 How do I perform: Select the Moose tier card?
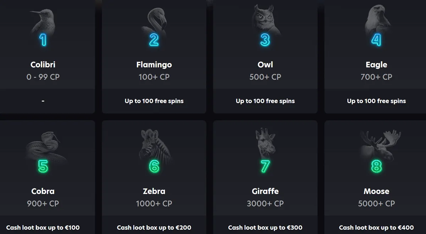[x=376, y=170]
